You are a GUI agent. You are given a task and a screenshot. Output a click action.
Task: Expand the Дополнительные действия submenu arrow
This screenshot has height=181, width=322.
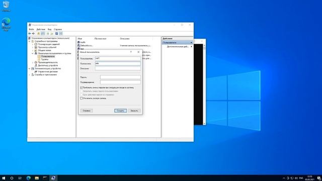[x=191, y=47]
